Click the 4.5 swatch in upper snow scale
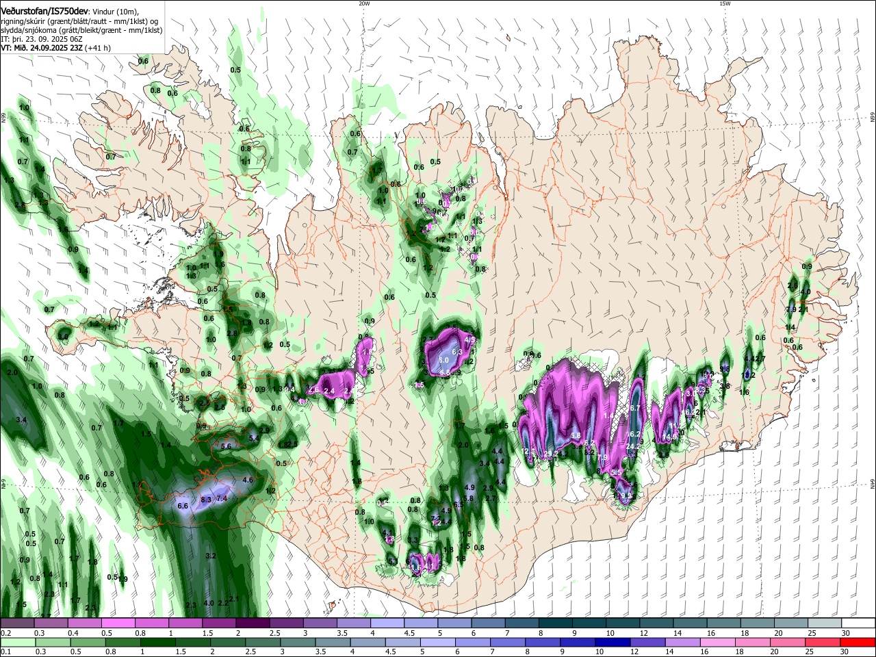The width and height of the screenshot is (876, 657). pyautogui.click(x=421, y=623)
